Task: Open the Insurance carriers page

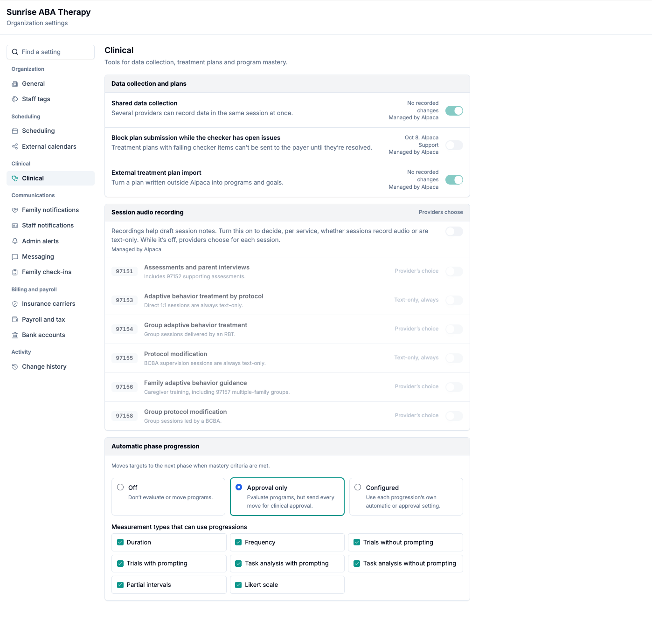Action: tap(50, 304)
